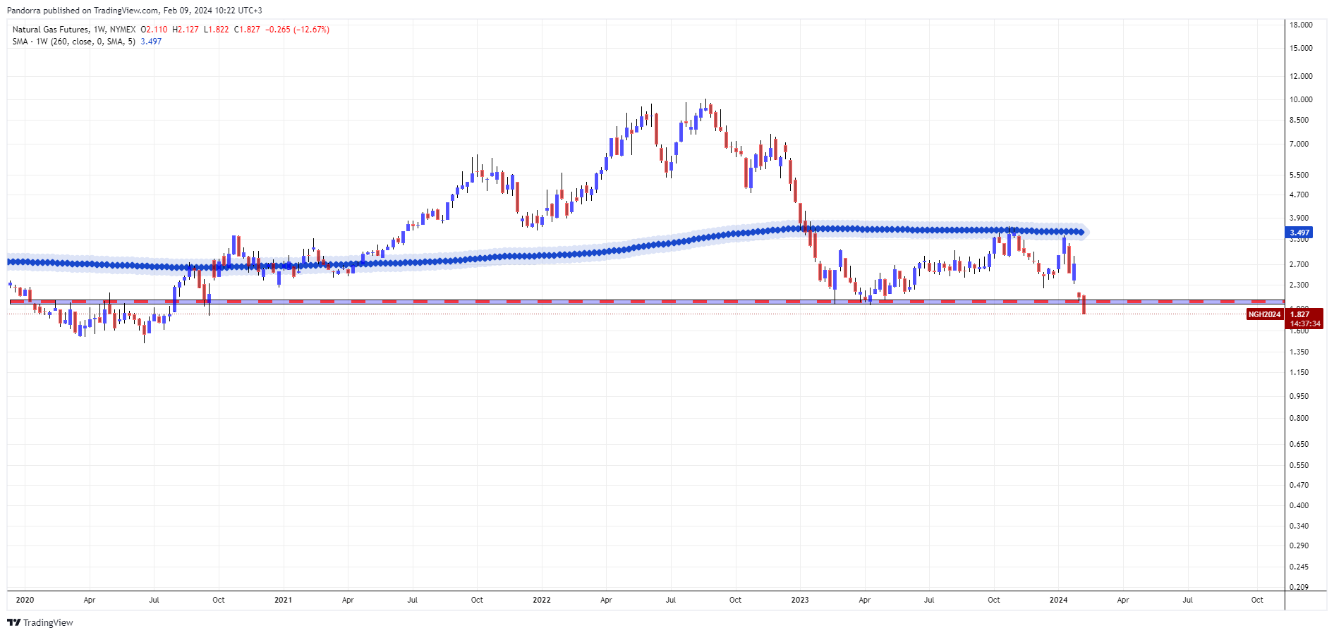This screenshot has width=1334, height=635.
Task: Click the 8.500 price scale label
Action: click(1299, 120)
